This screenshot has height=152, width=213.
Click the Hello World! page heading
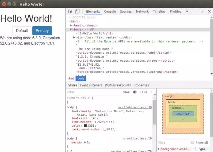coord(26,18)
